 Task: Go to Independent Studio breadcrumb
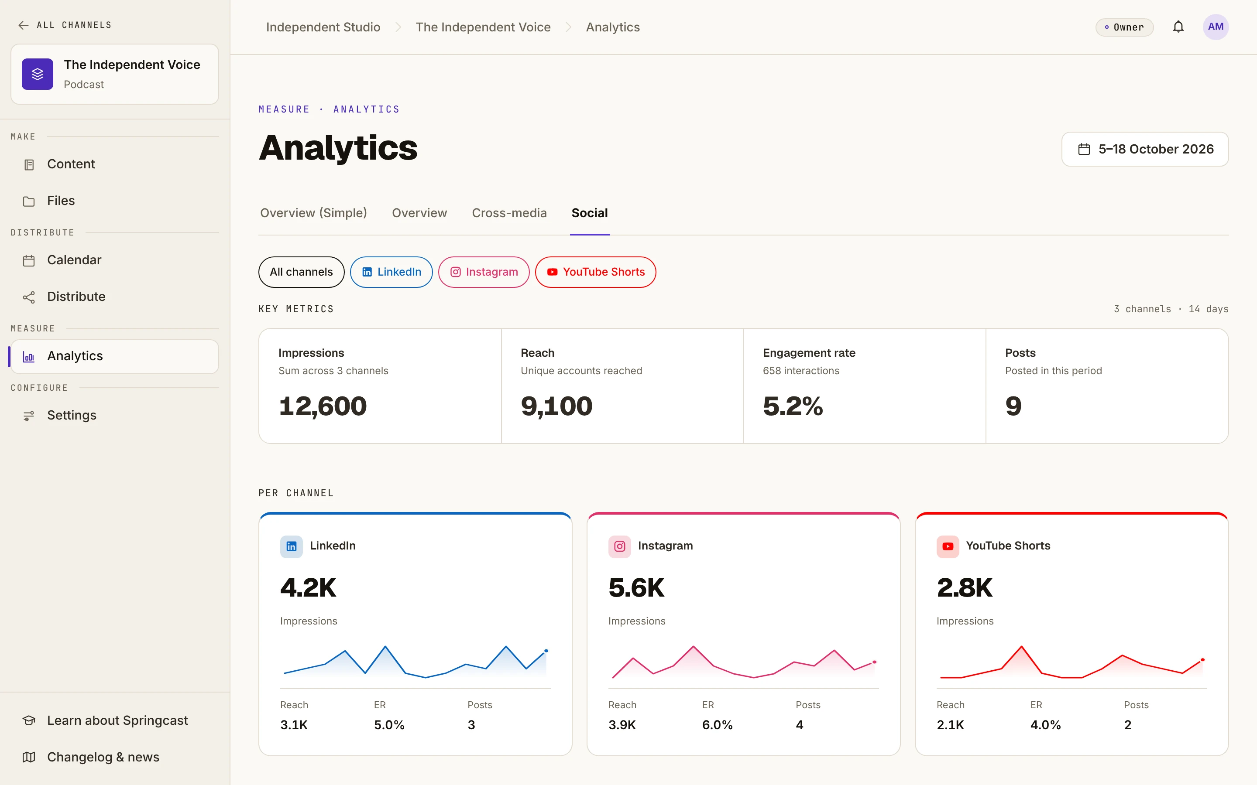[x=323, y=27]
